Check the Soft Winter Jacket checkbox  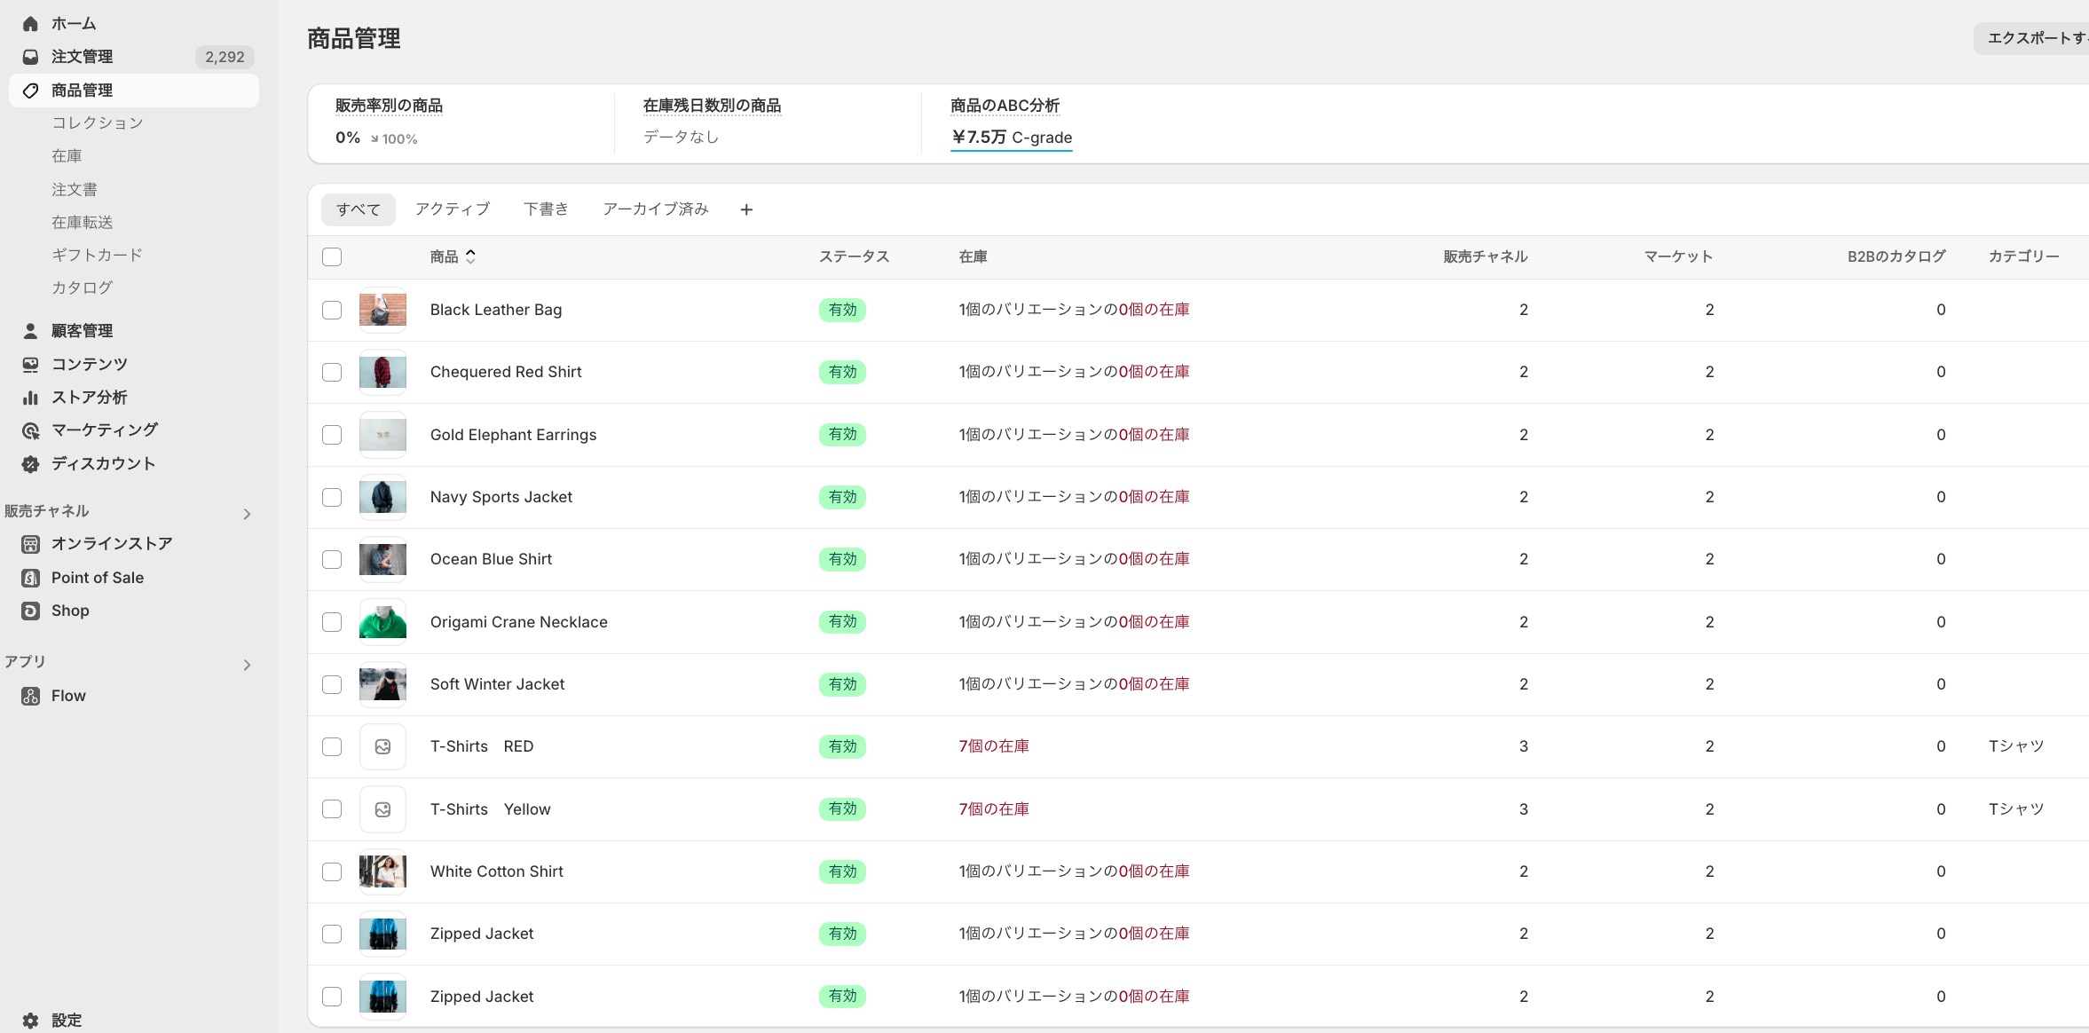point(332,684)
